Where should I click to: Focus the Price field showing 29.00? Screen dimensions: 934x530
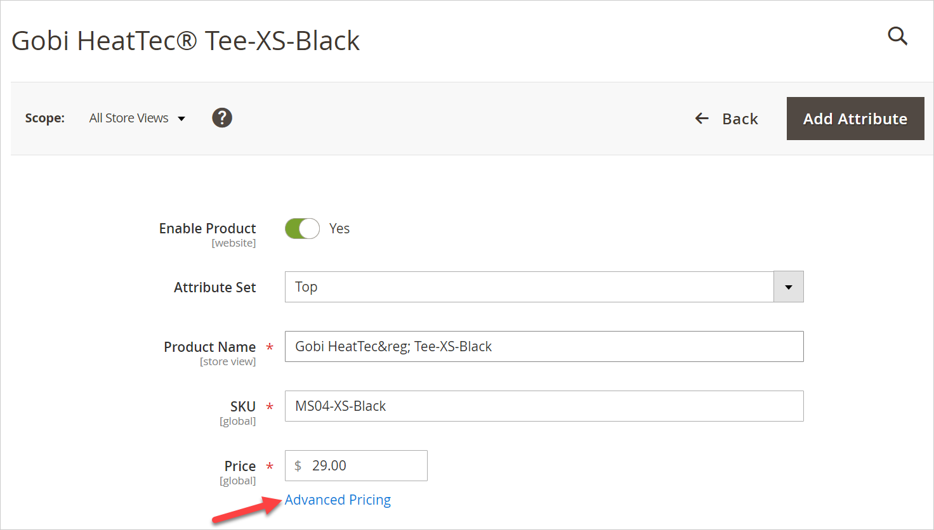[x=356, y=466]
